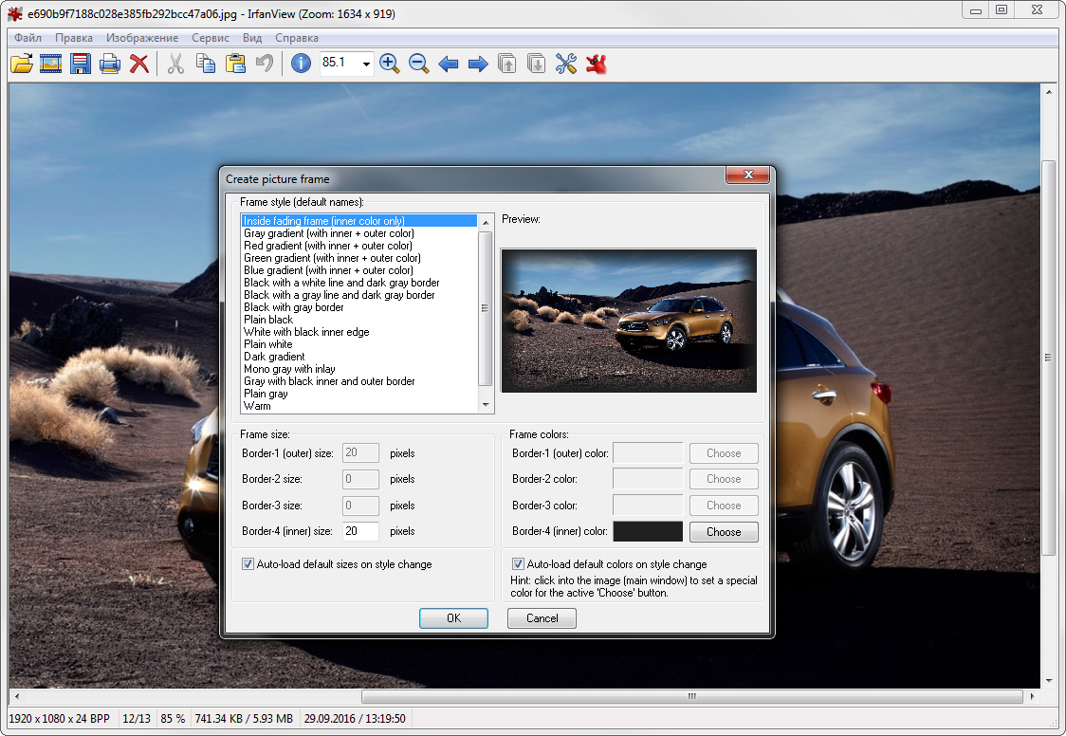Open the image Information icon
Image resolution: width=1066 pixels, height=736 pixels.
point(301,64)
